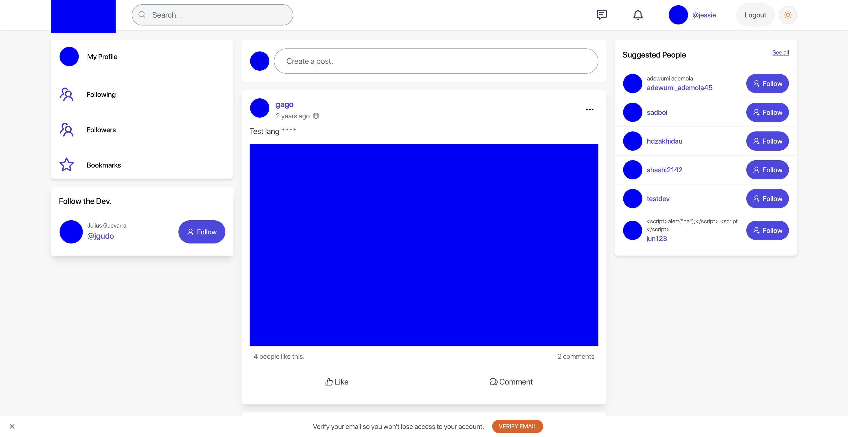Click the Following sidebar icon
Image resolution: width=848 pixels, height=437 pixels.
(66, 94)
